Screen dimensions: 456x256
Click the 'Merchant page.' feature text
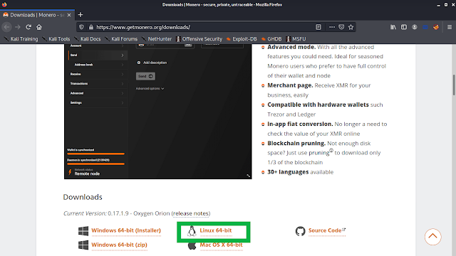290,85
